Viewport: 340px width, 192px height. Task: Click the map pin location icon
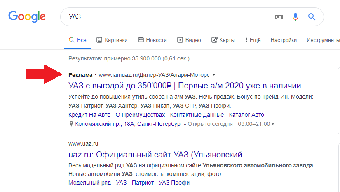(x=71, y=124)
